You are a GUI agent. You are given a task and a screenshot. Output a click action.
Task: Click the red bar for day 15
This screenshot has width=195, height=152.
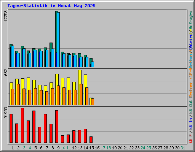[91, 140]
